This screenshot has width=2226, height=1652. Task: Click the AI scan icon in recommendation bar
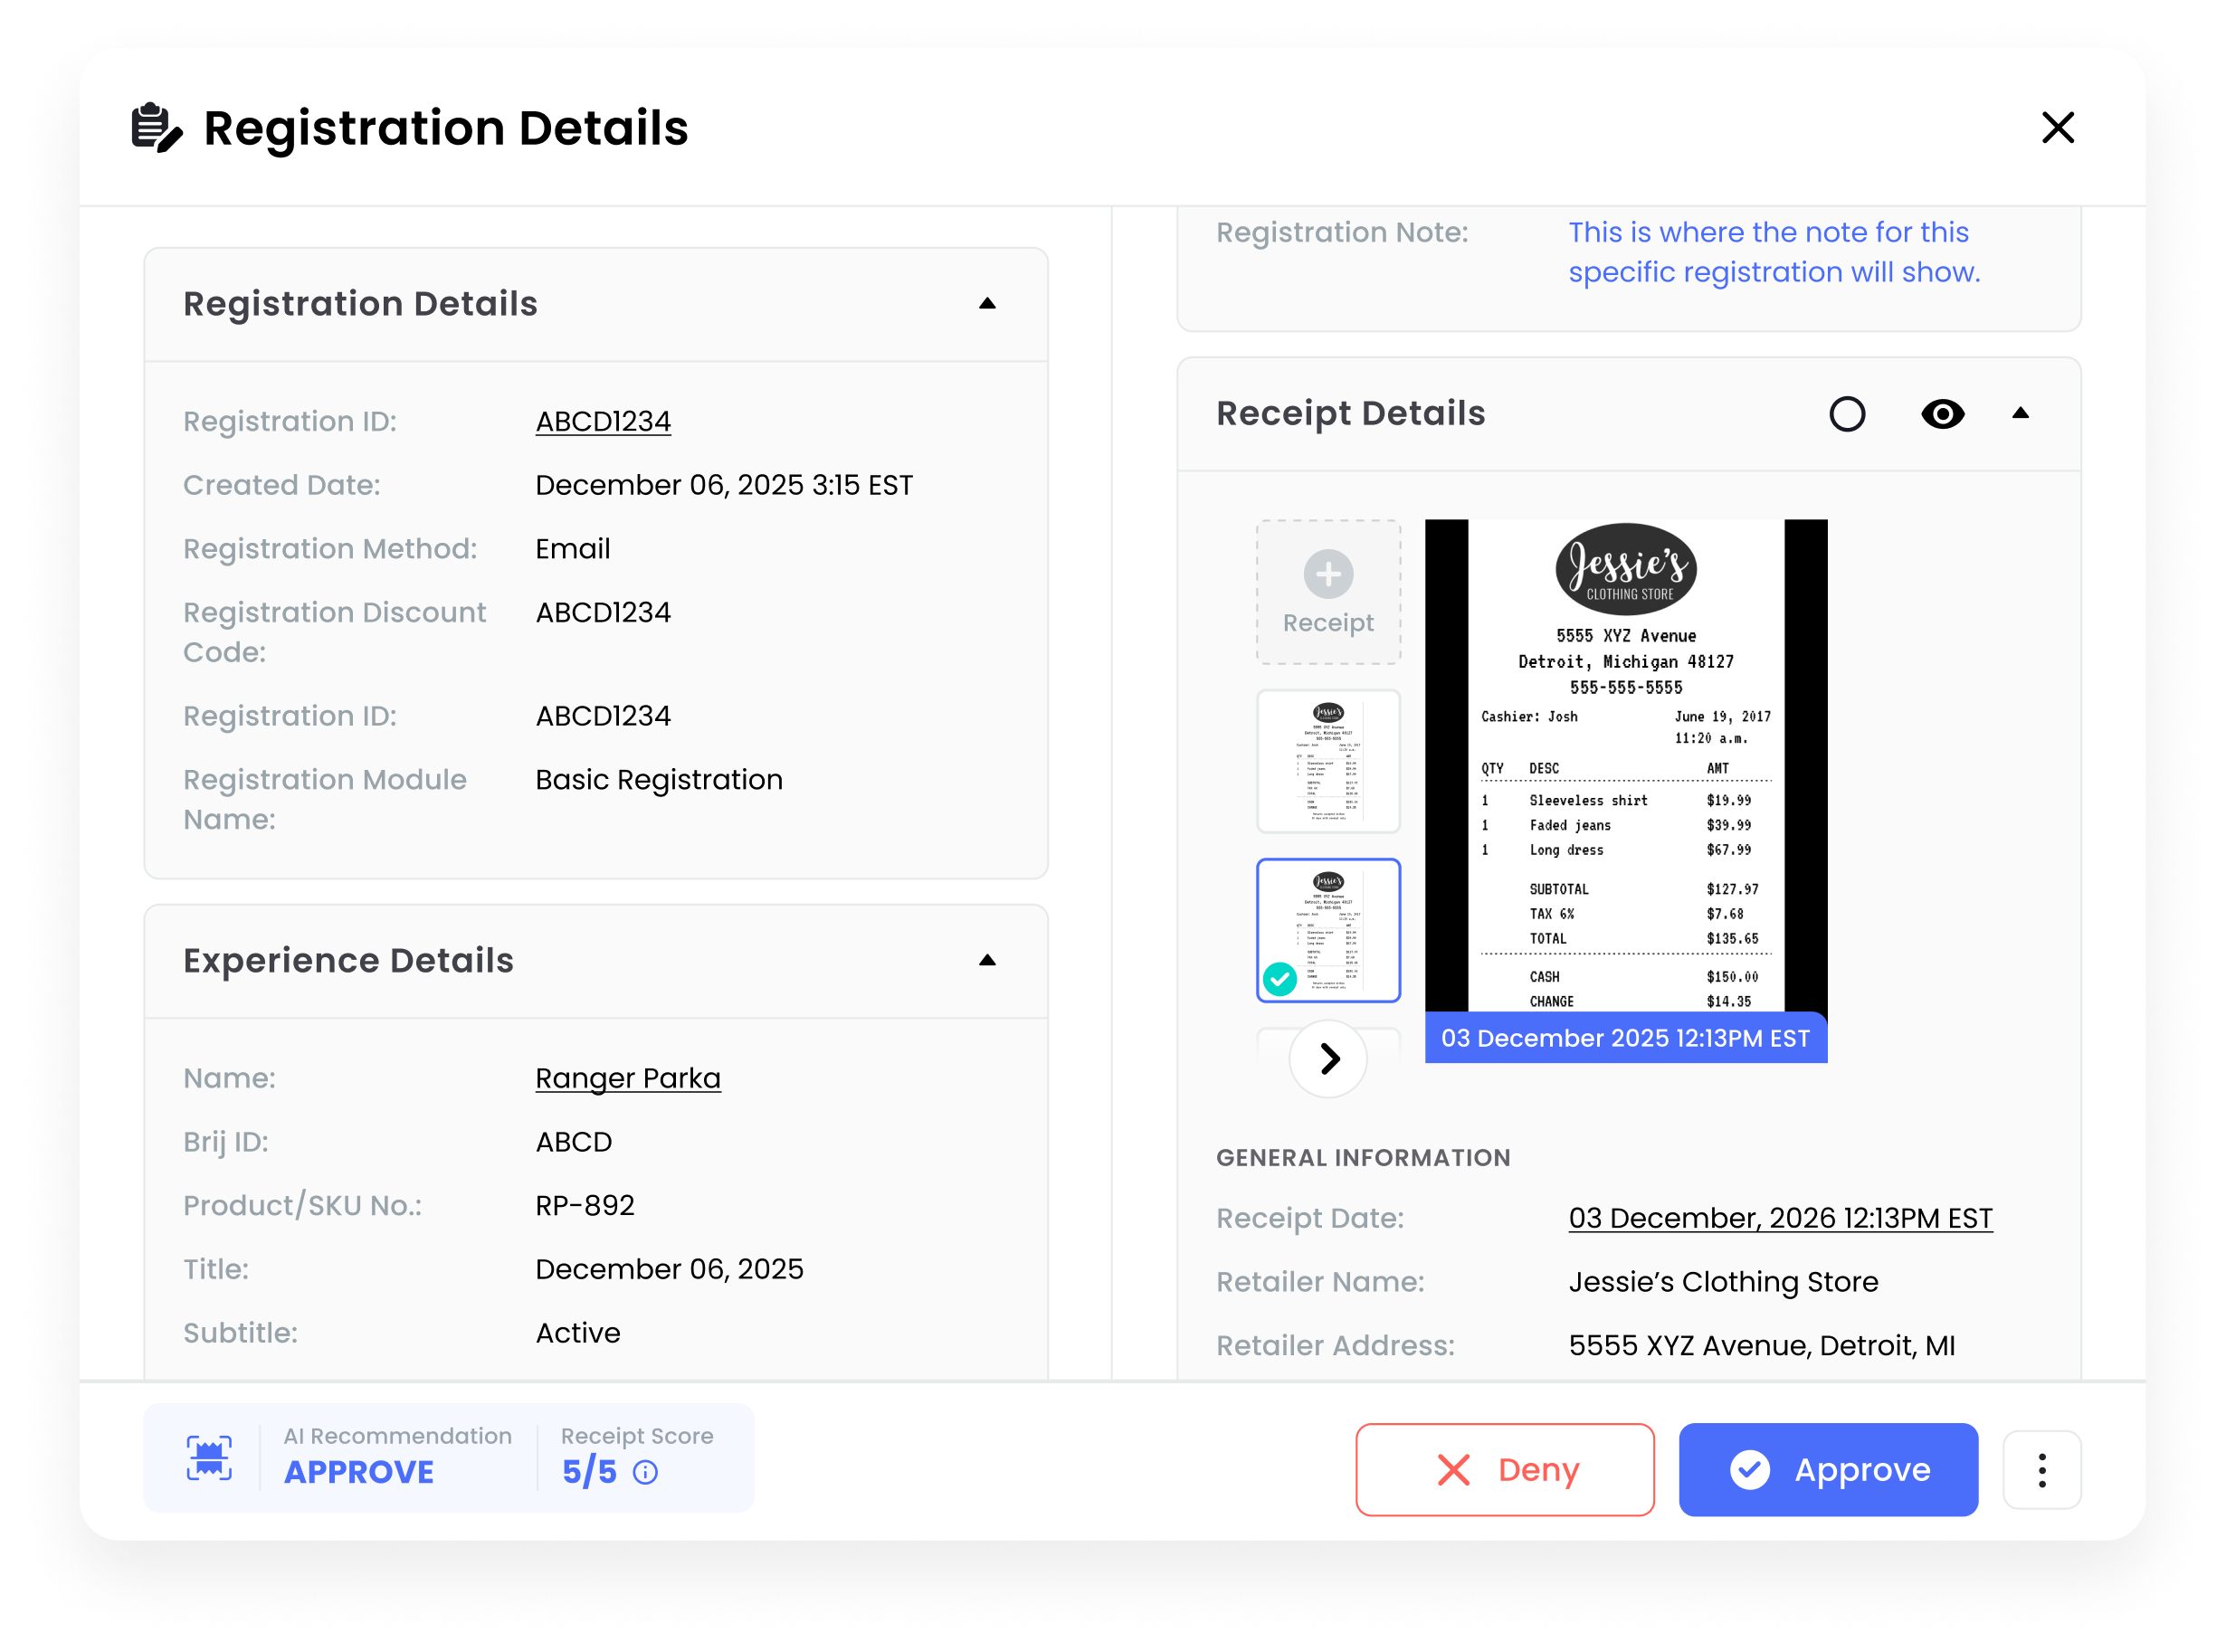(209, 1458)
